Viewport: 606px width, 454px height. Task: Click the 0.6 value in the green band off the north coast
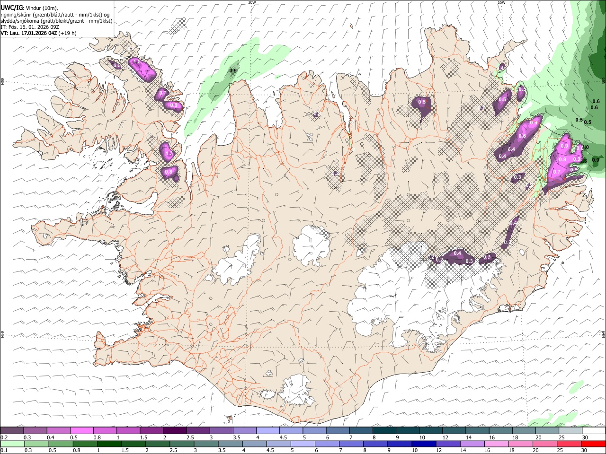click(233, 71)
